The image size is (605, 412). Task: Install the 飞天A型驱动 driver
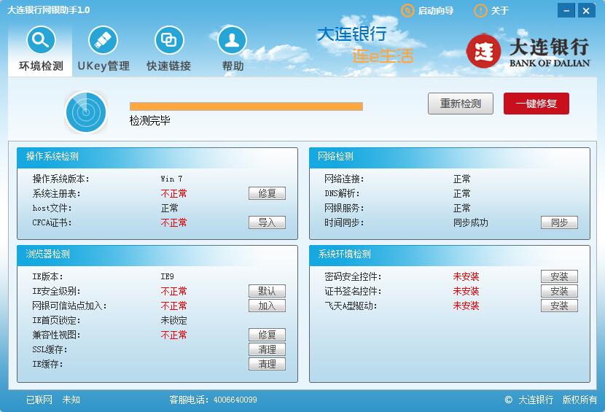click(559, 306)
